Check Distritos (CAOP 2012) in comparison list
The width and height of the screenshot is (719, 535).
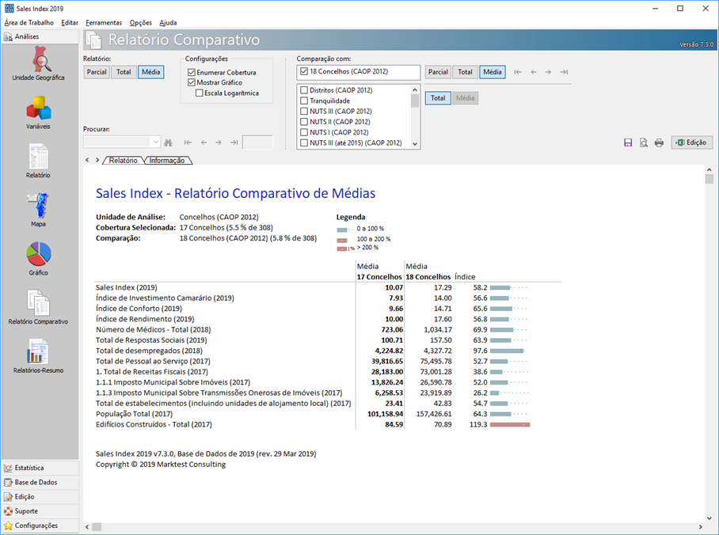click(x=304, y=90)
